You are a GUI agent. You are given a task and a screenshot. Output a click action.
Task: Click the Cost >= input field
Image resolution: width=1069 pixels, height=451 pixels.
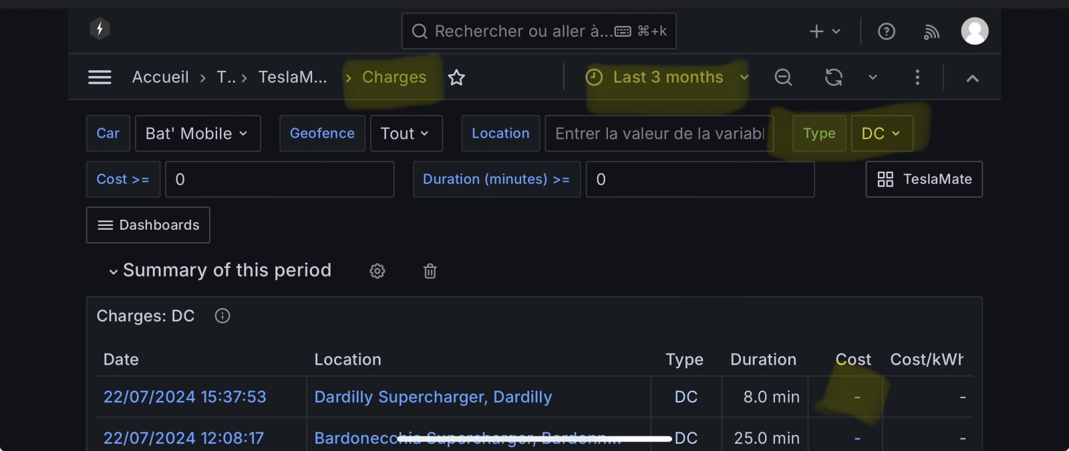pyautogui.click(x=279, y=179)
